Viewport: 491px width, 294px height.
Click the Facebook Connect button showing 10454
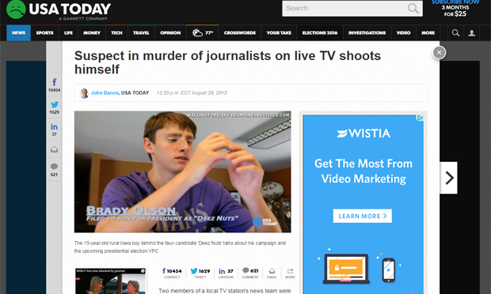[172, 273]
